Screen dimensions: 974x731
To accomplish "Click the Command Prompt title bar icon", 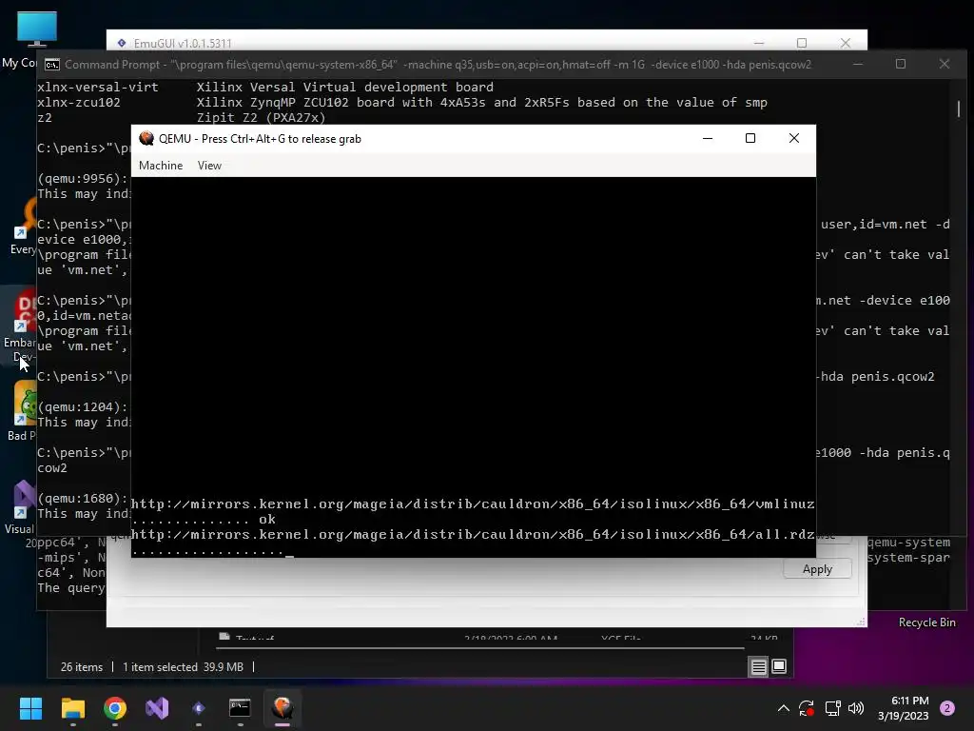I will 52,65.
